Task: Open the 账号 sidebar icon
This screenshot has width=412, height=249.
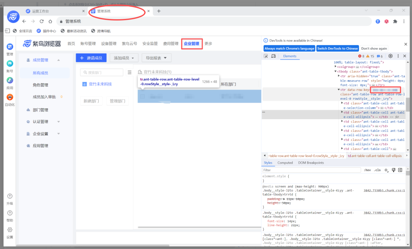Action: 10,63
